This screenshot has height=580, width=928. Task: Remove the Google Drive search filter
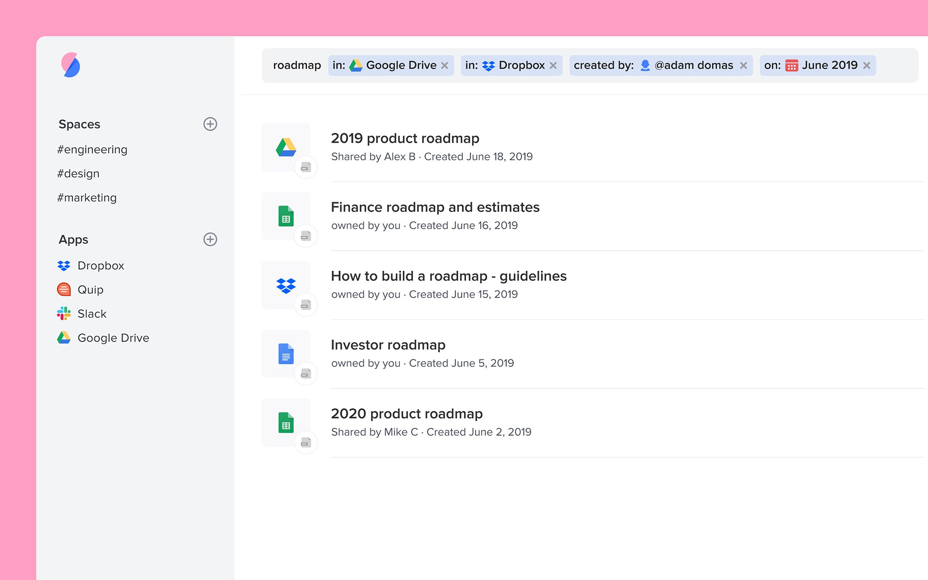click(x=445, y=65)
